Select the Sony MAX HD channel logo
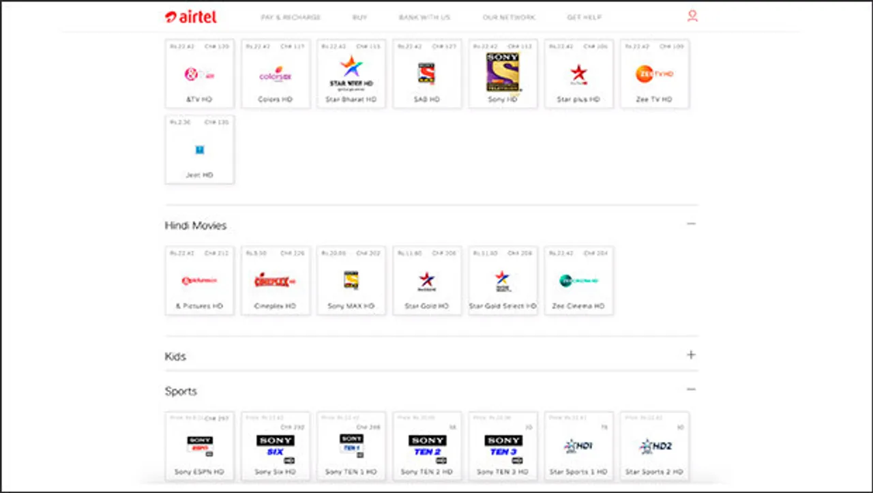 coord(351,280)
